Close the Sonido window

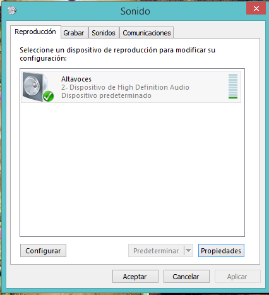click(256, 9)
